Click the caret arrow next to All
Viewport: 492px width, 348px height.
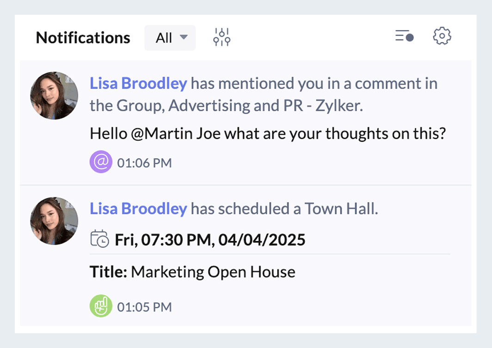pyautogui.click(x=184, y=37)
